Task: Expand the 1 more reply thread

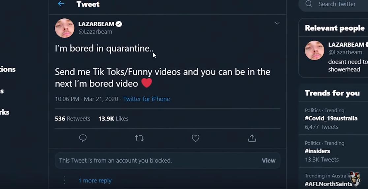Action: 95,180
